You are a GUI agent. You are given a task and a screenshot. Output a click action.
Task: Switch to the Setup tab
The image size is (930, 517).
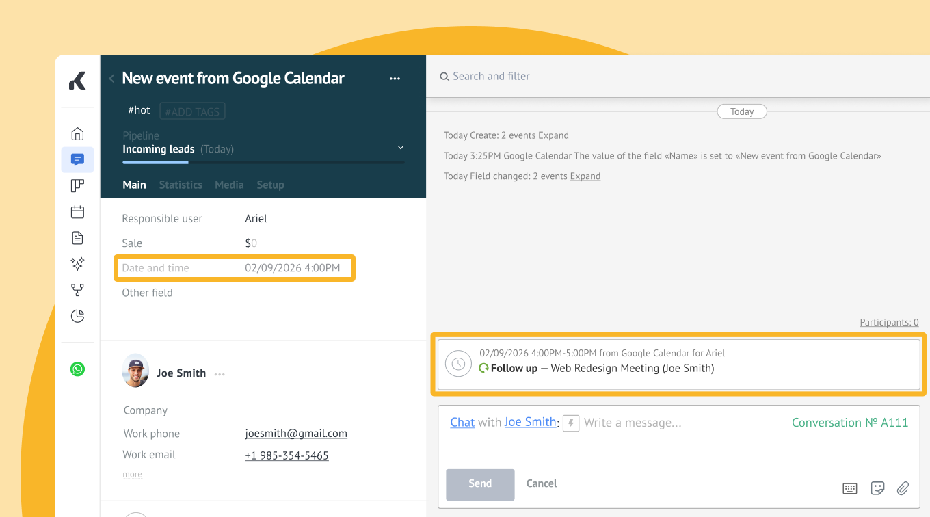point(270,185)
